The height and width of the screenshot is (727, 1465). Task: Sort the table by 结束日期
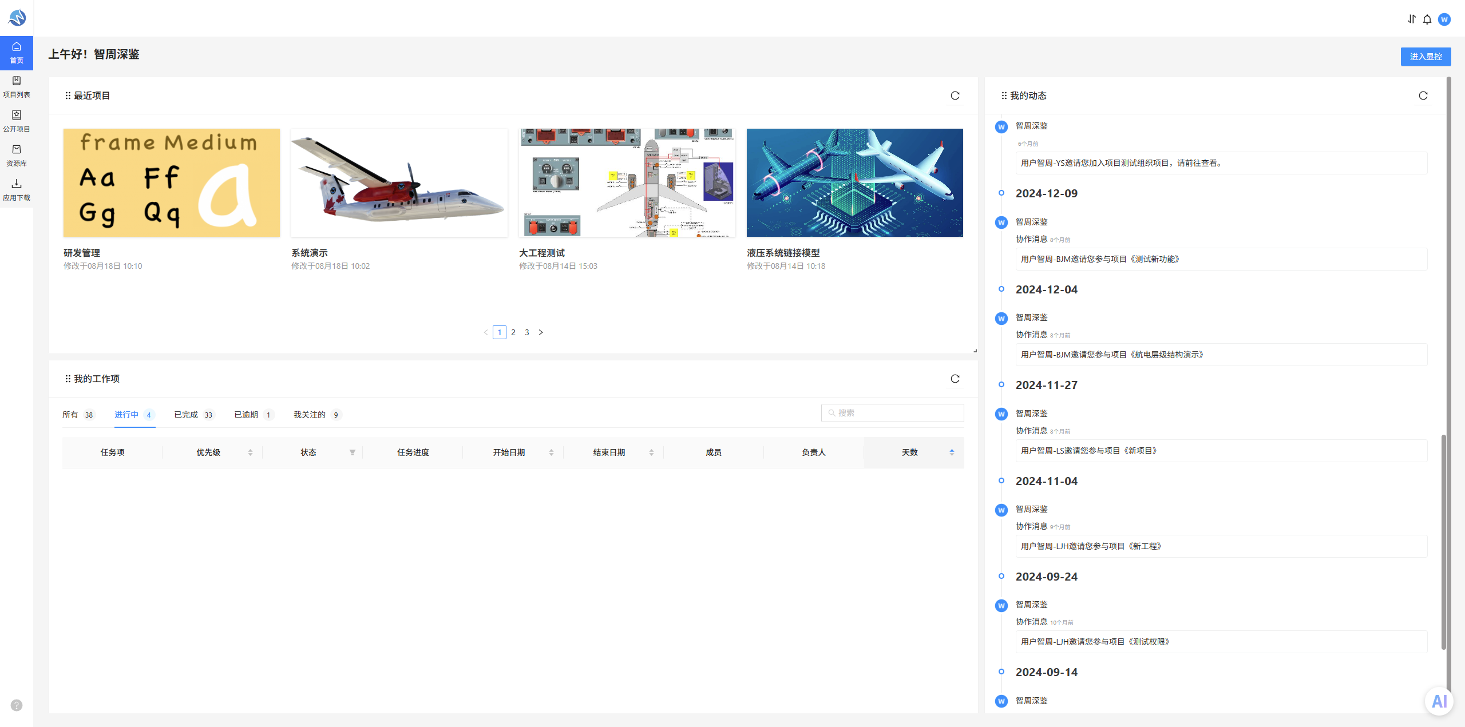point(651,452)
